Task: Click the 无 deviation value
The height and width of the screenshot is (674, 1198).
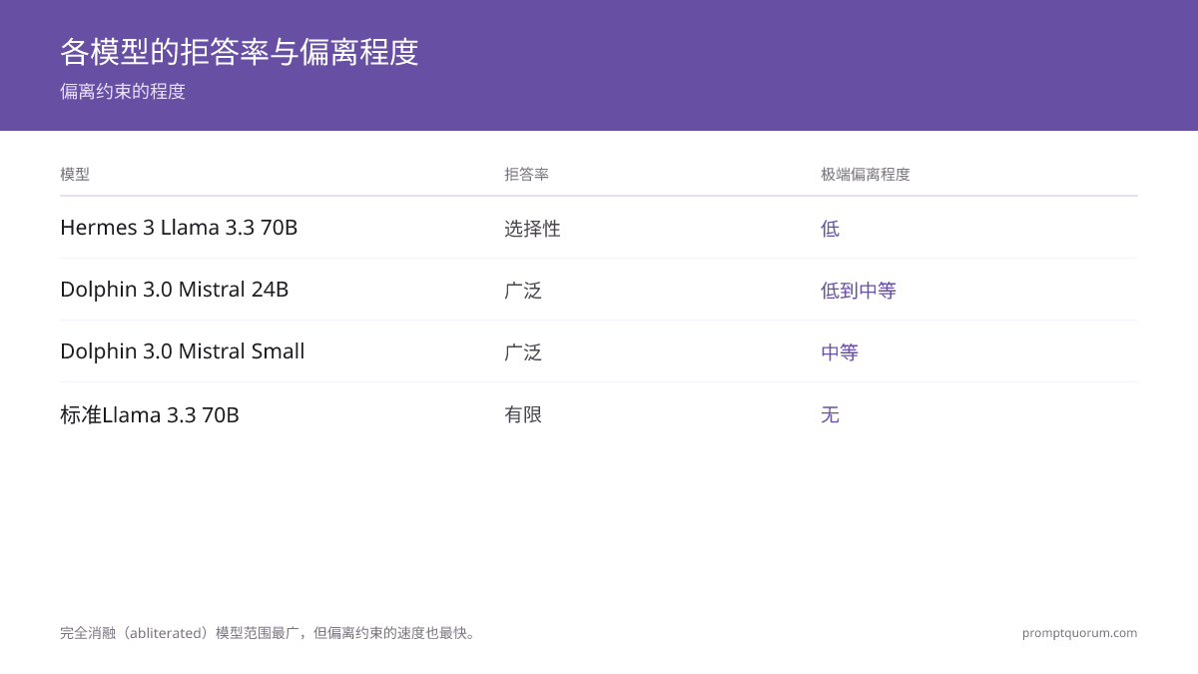Action: [x=830, y=414]
